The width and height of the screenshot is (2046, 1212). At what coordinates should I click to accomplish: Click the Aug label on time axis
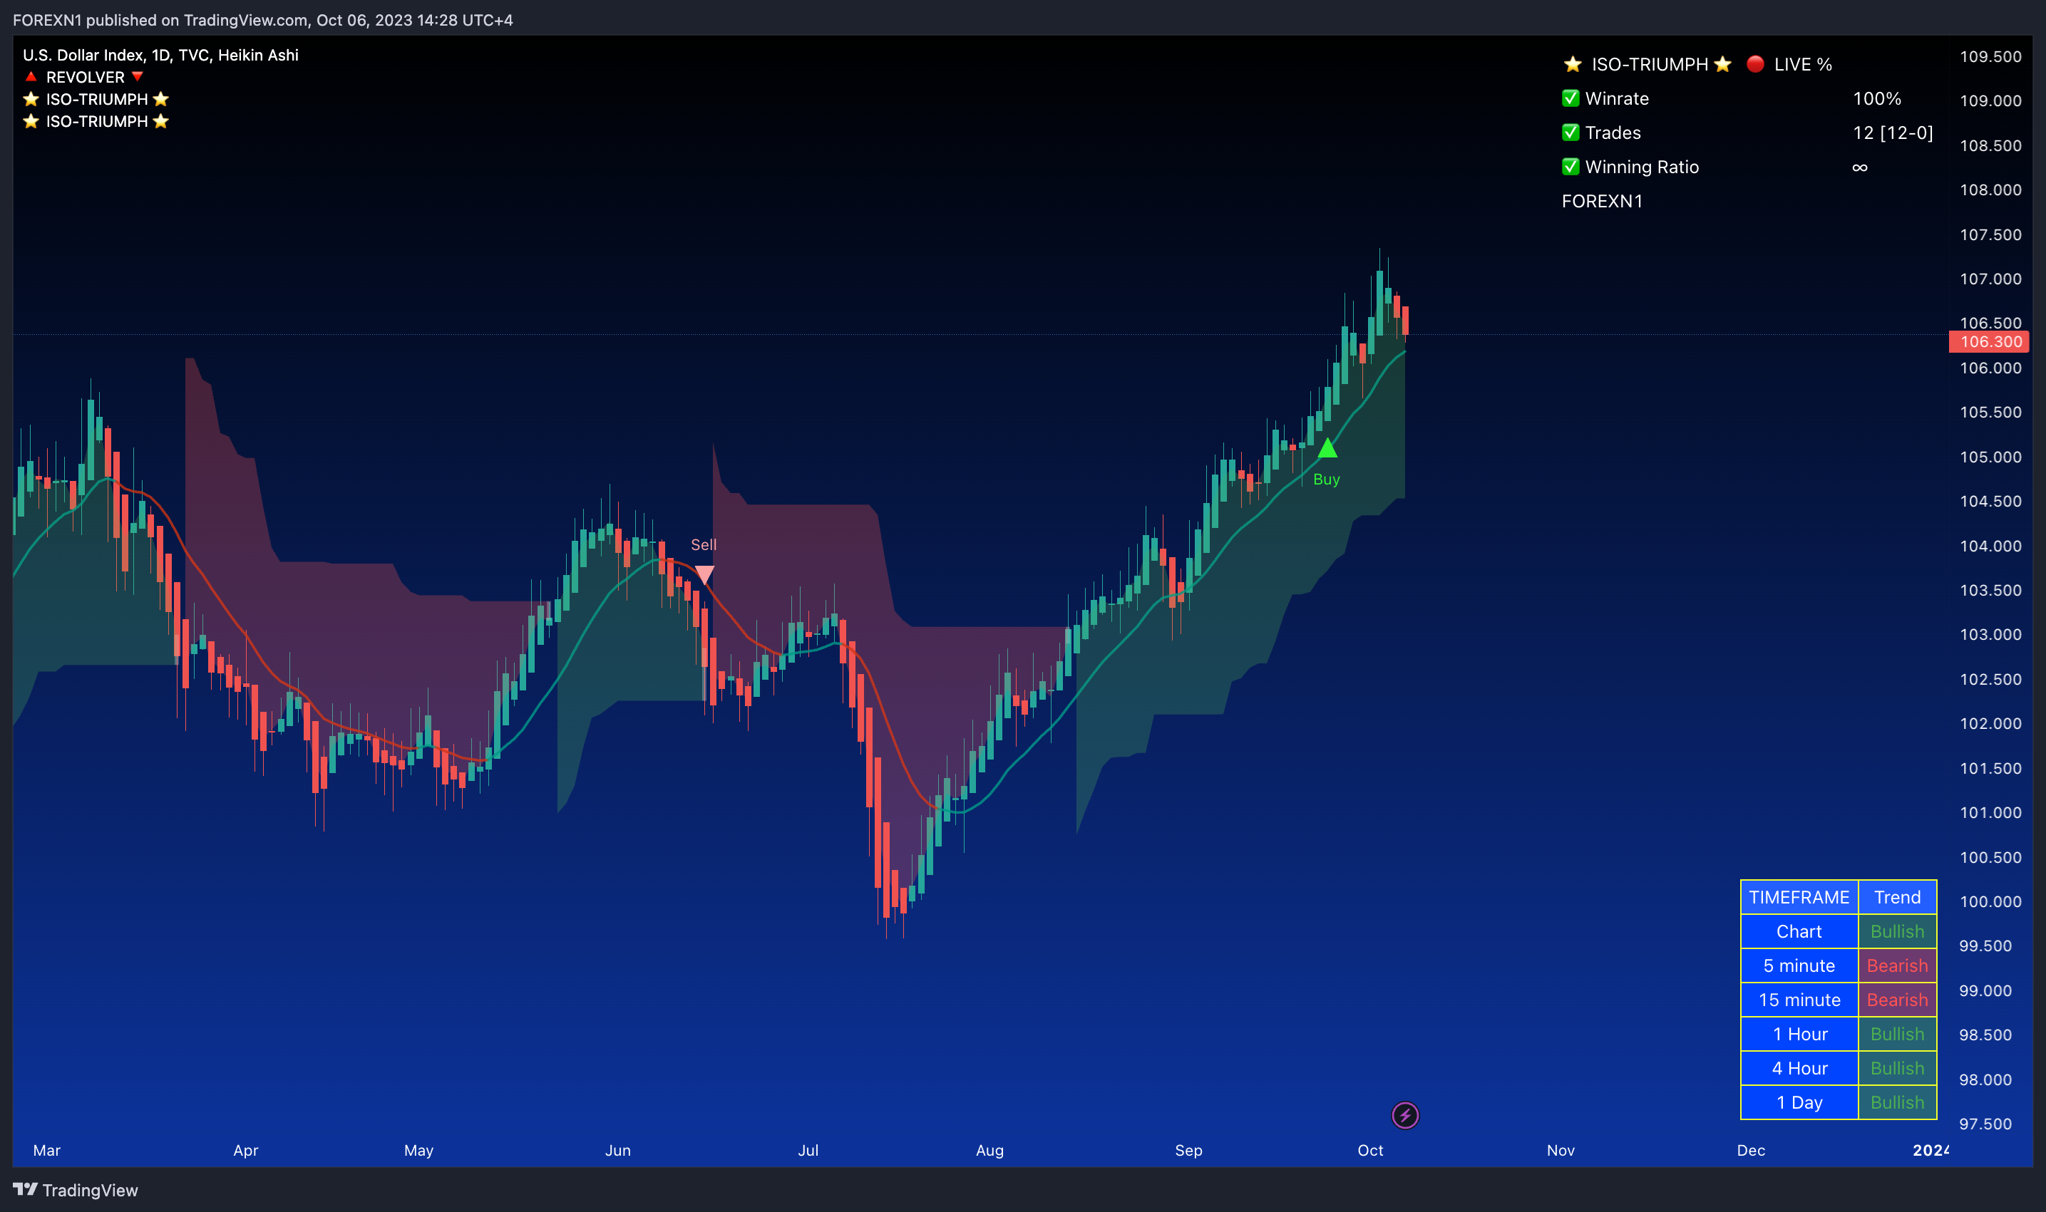tap(989, 1150)
